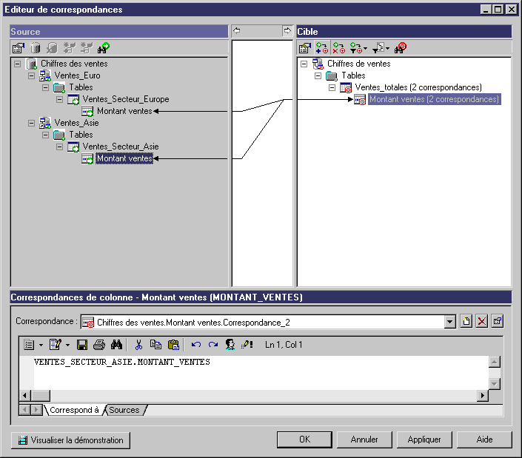
Task: Collapse the source Chiffres des ventes node
Action: [17, 64]
